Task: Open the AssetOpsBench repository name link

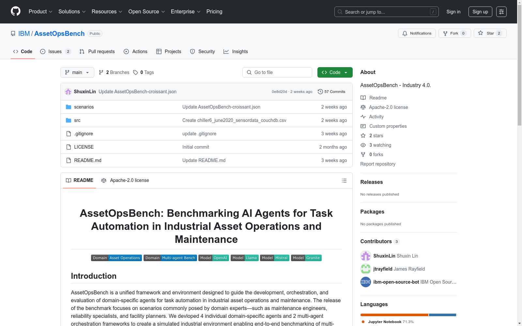Action: coord(59,34)
